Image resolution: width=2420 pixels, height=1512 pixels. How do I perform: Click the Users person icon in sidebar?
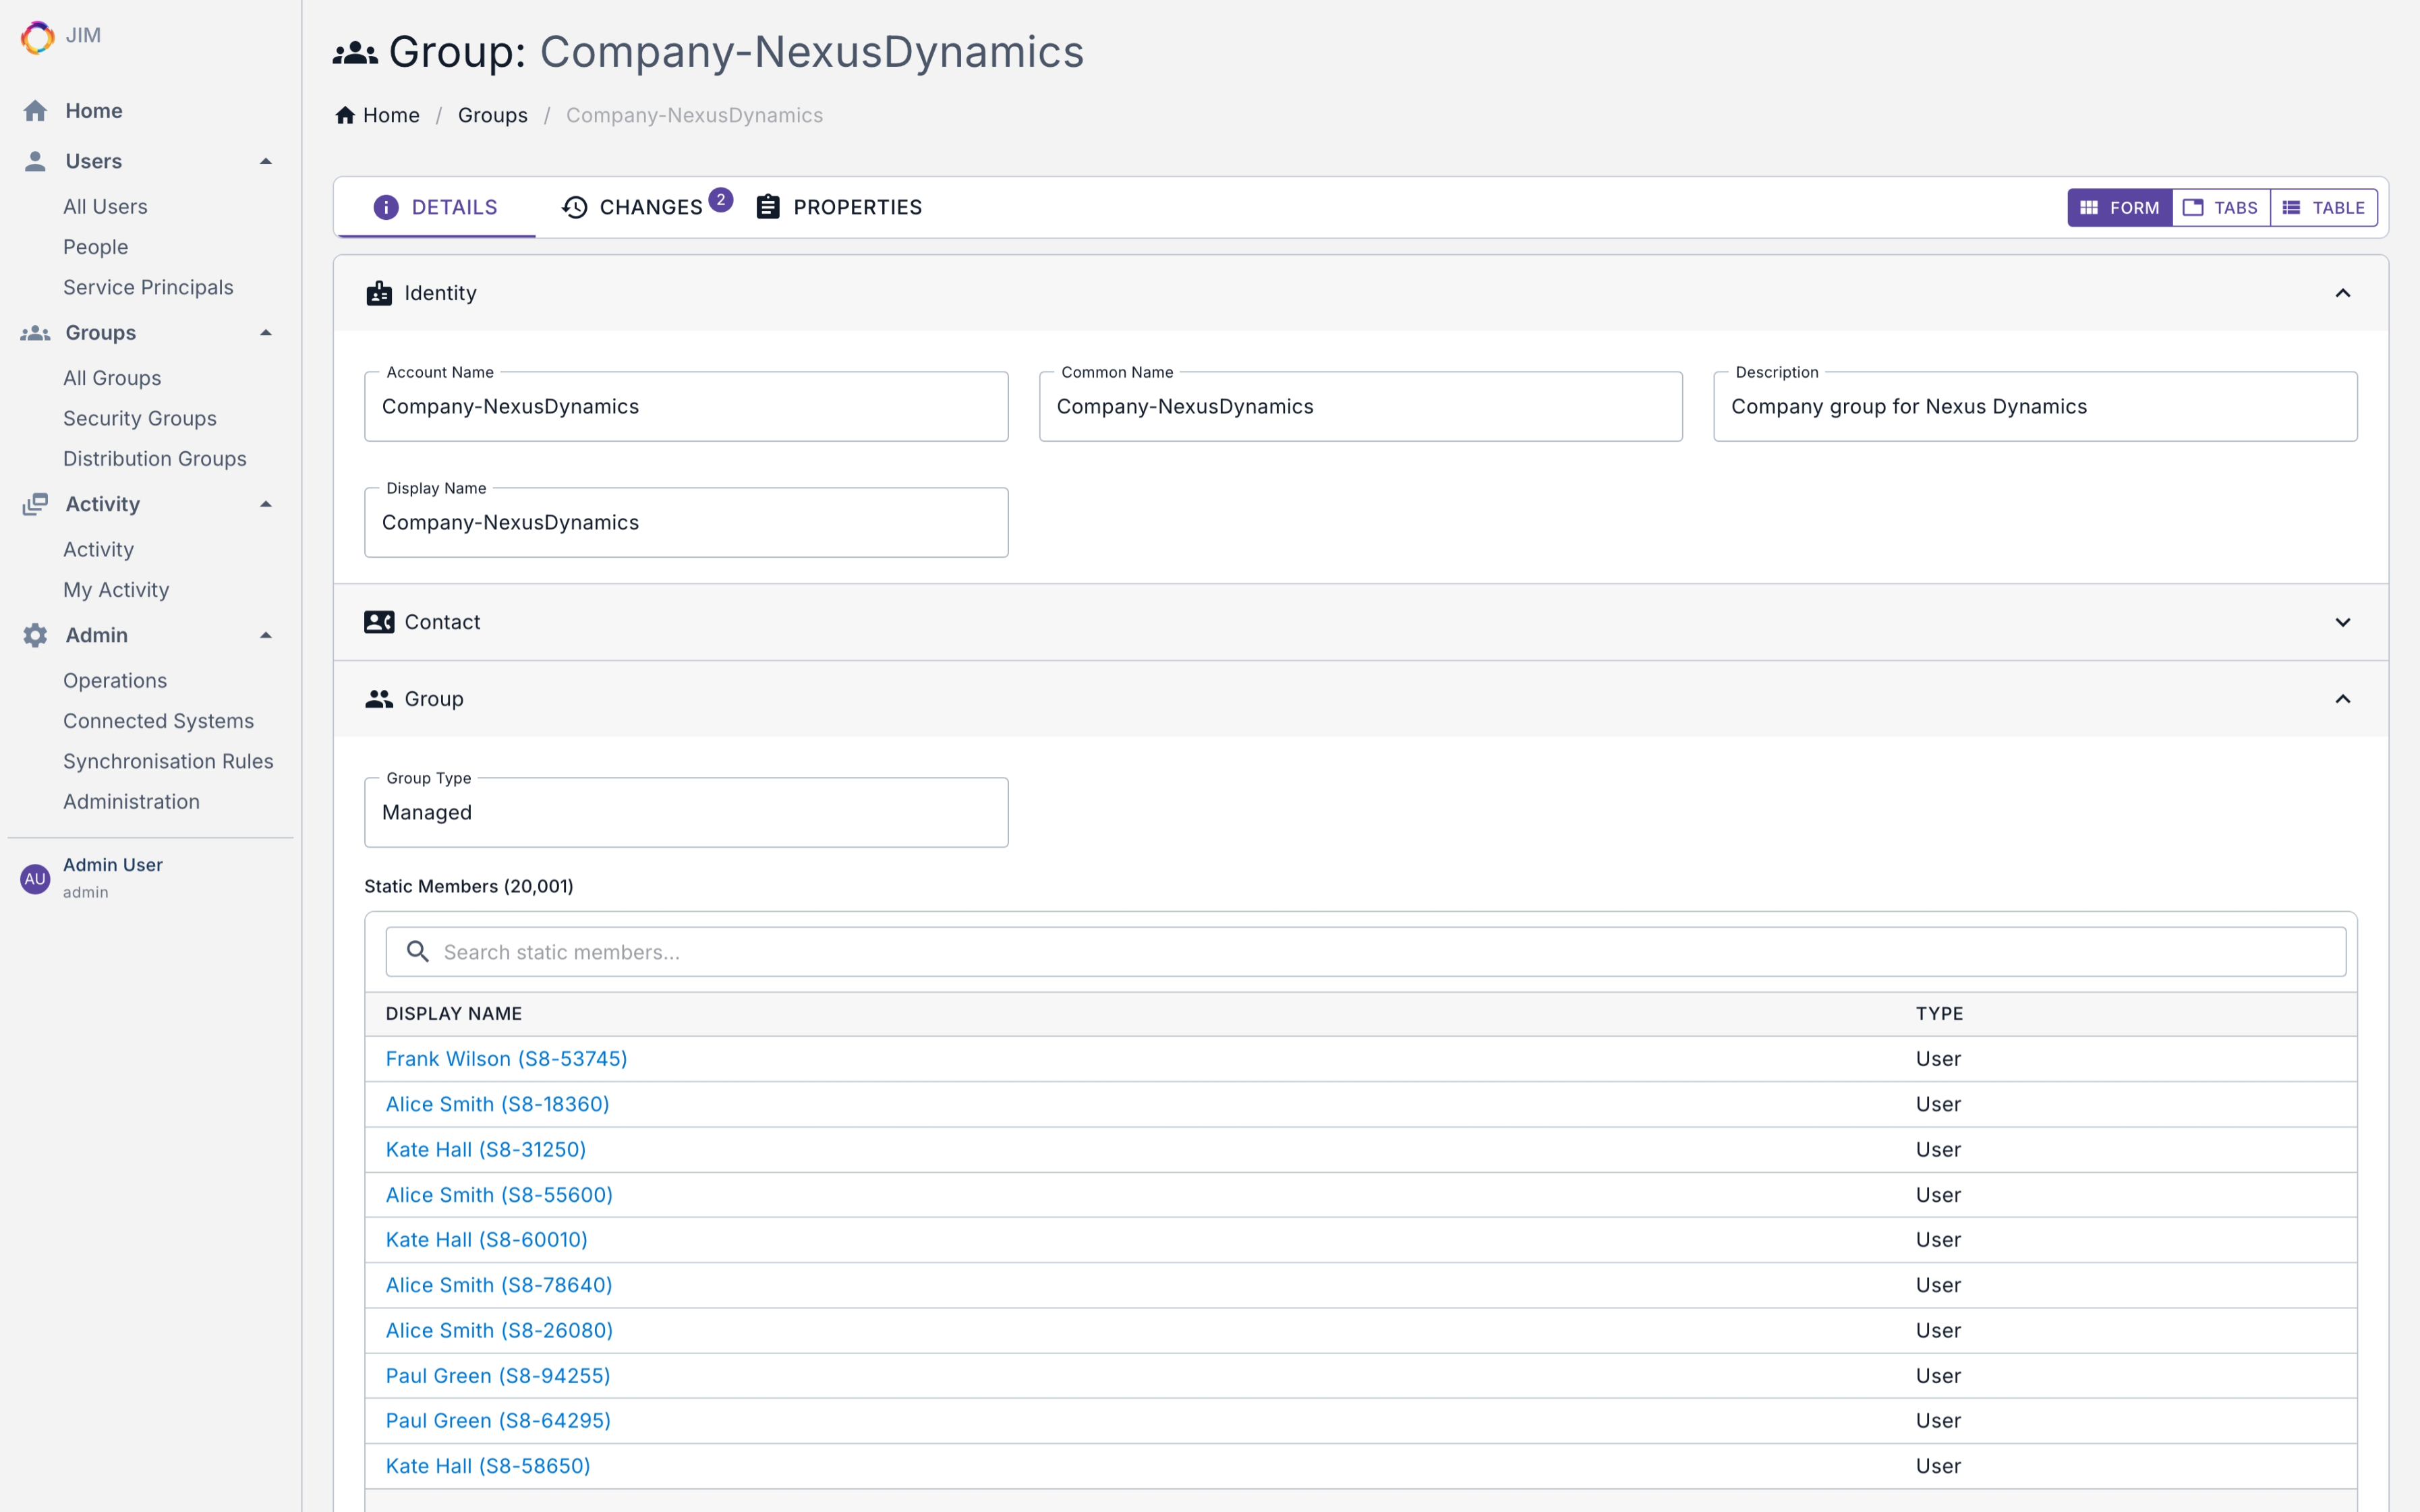35,161
